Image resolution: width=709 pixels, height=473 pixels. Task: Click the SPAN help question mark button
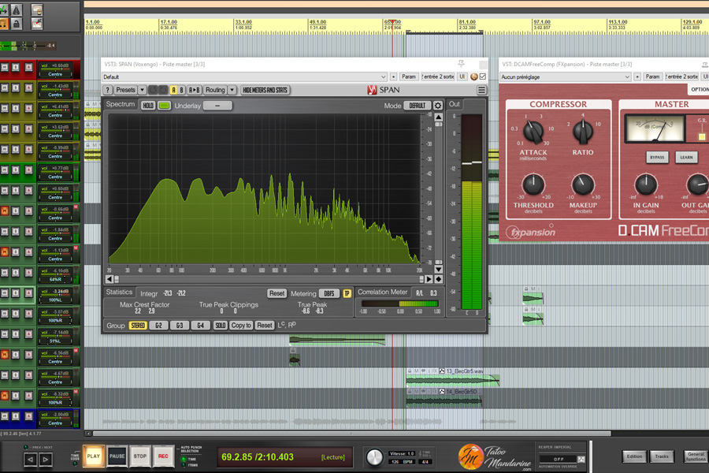click(x=108, y=91)
